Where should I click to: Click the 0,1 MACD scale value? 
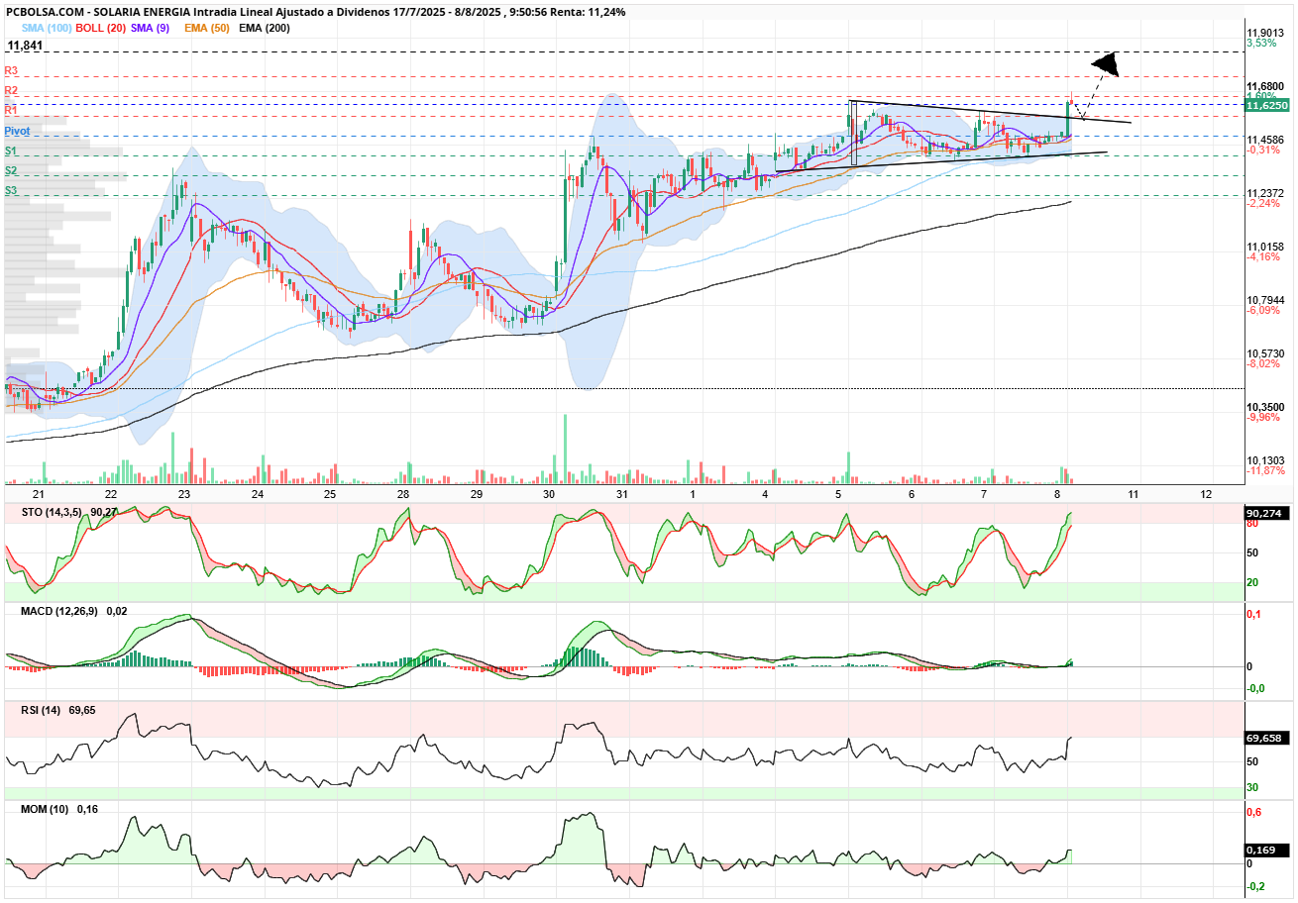tap(1252, 615)
